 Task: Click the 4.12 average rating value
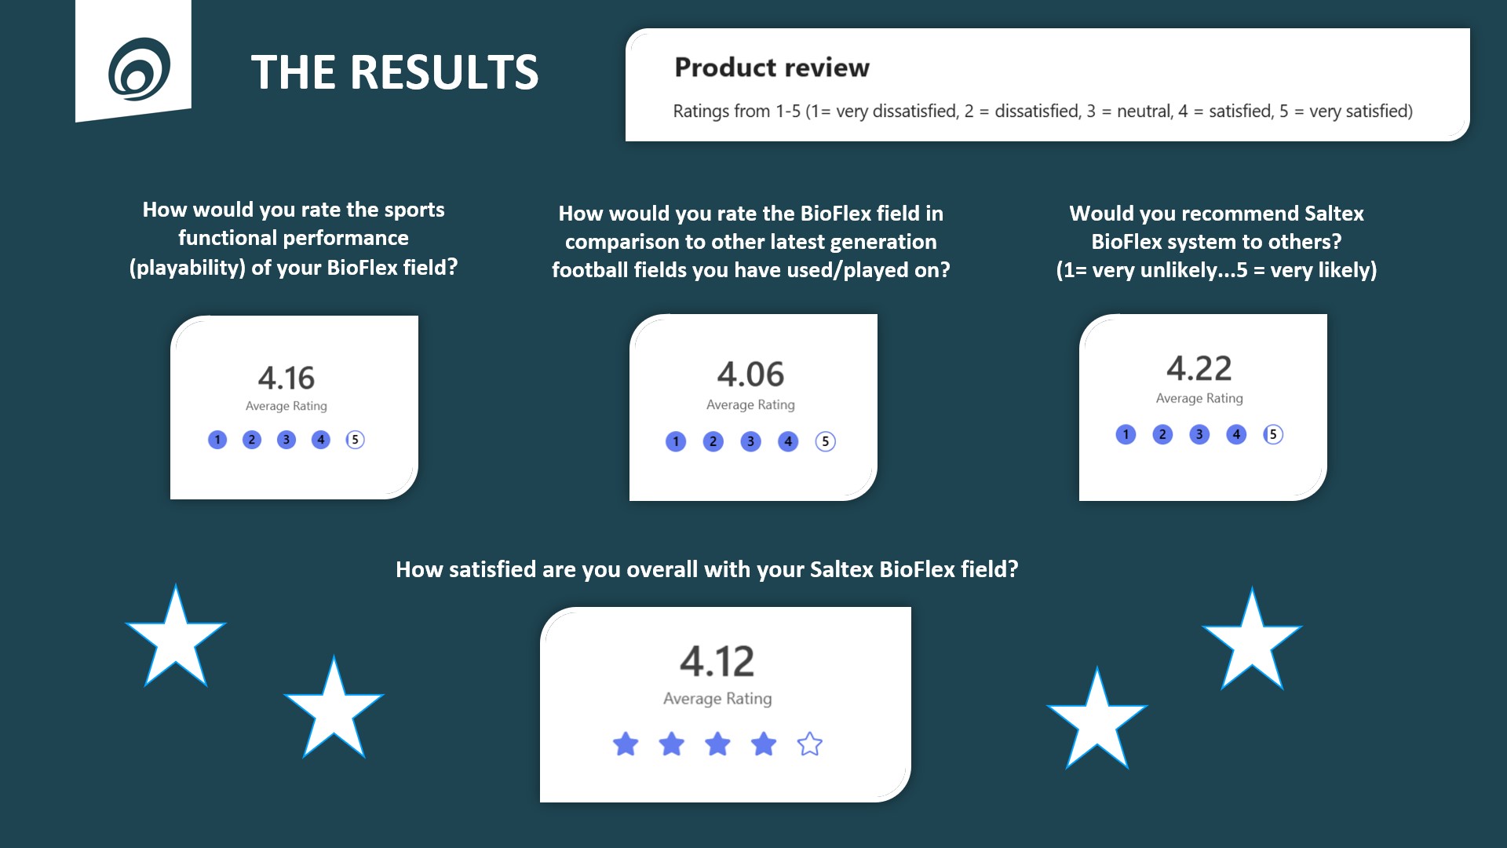click(x=717, y=661)
